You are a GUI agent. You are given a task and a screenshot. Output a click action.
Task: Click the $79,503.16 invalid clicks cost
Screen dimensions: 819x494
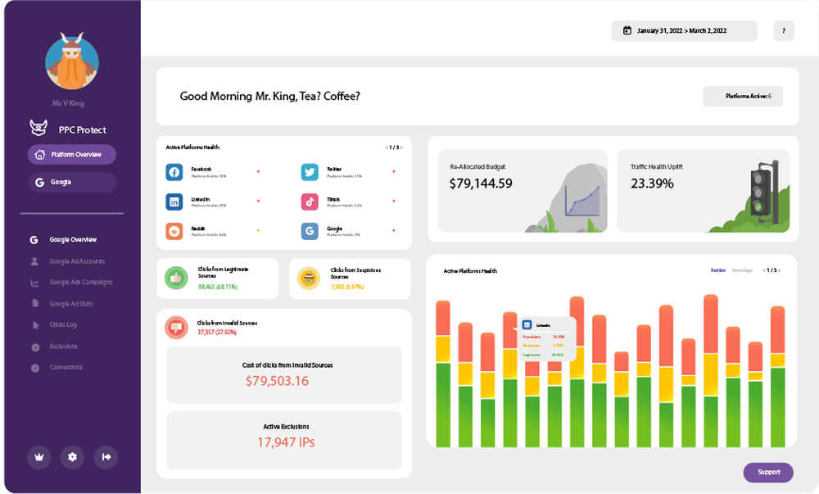tap(278, 381)
